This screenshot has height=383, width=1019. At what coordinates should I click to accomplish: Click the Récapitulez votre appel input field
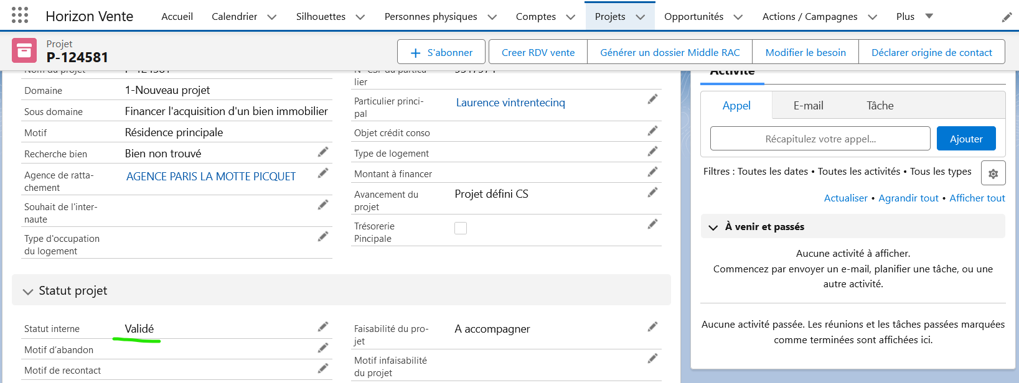click(x=820, y=139)
